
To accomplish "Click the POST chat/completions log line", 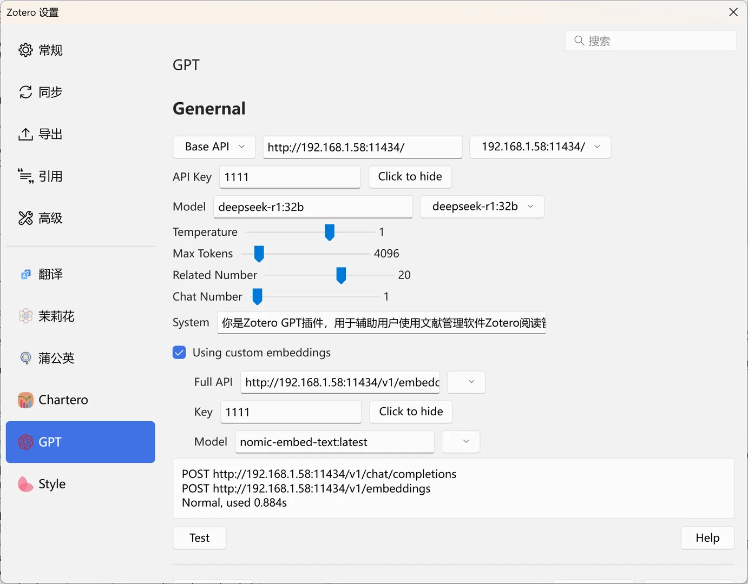I will (319, 474).
